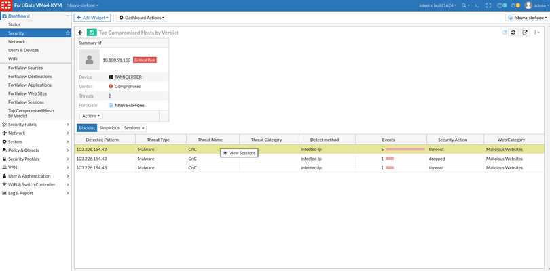Select the Blacklist tab
The image size is (550, 271).
pyautogui.click(x=87, y=128)
